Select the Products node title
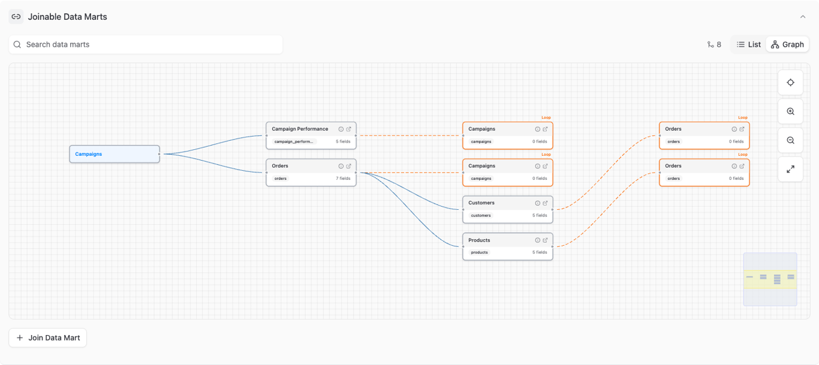This screenshot has height=365, width=819. tap(479, 240)
